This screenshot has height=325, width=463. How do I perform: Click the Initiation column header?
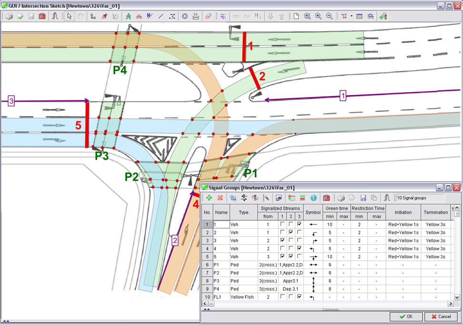(x=403, y=212)
